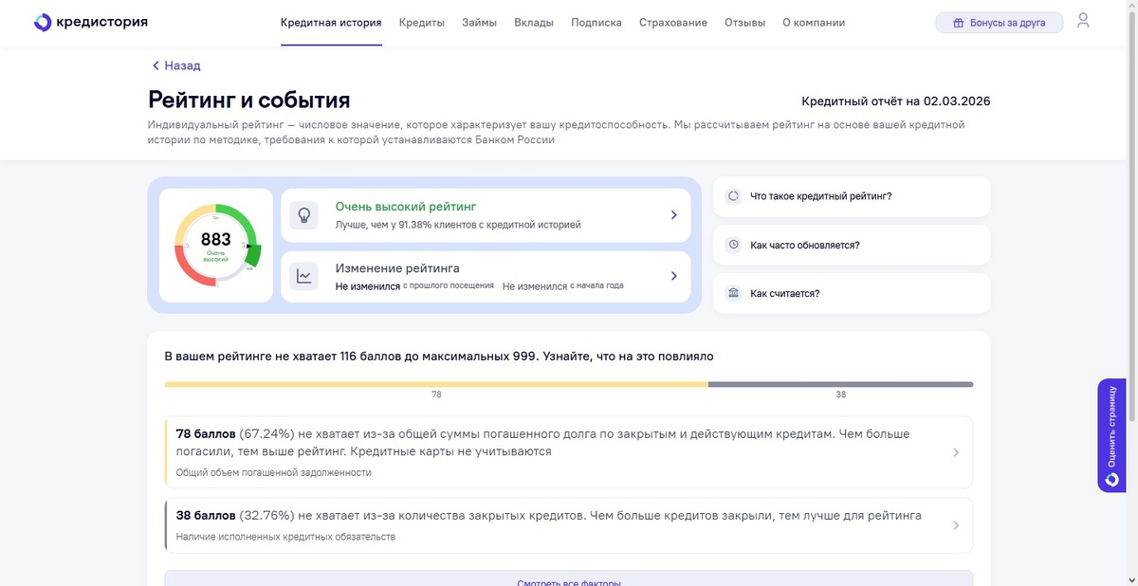The height and width of the screenshot is (586, 1138).
Task: Click the Лучше, чем у 91.38% клиентов text
Action: (458, 226)
